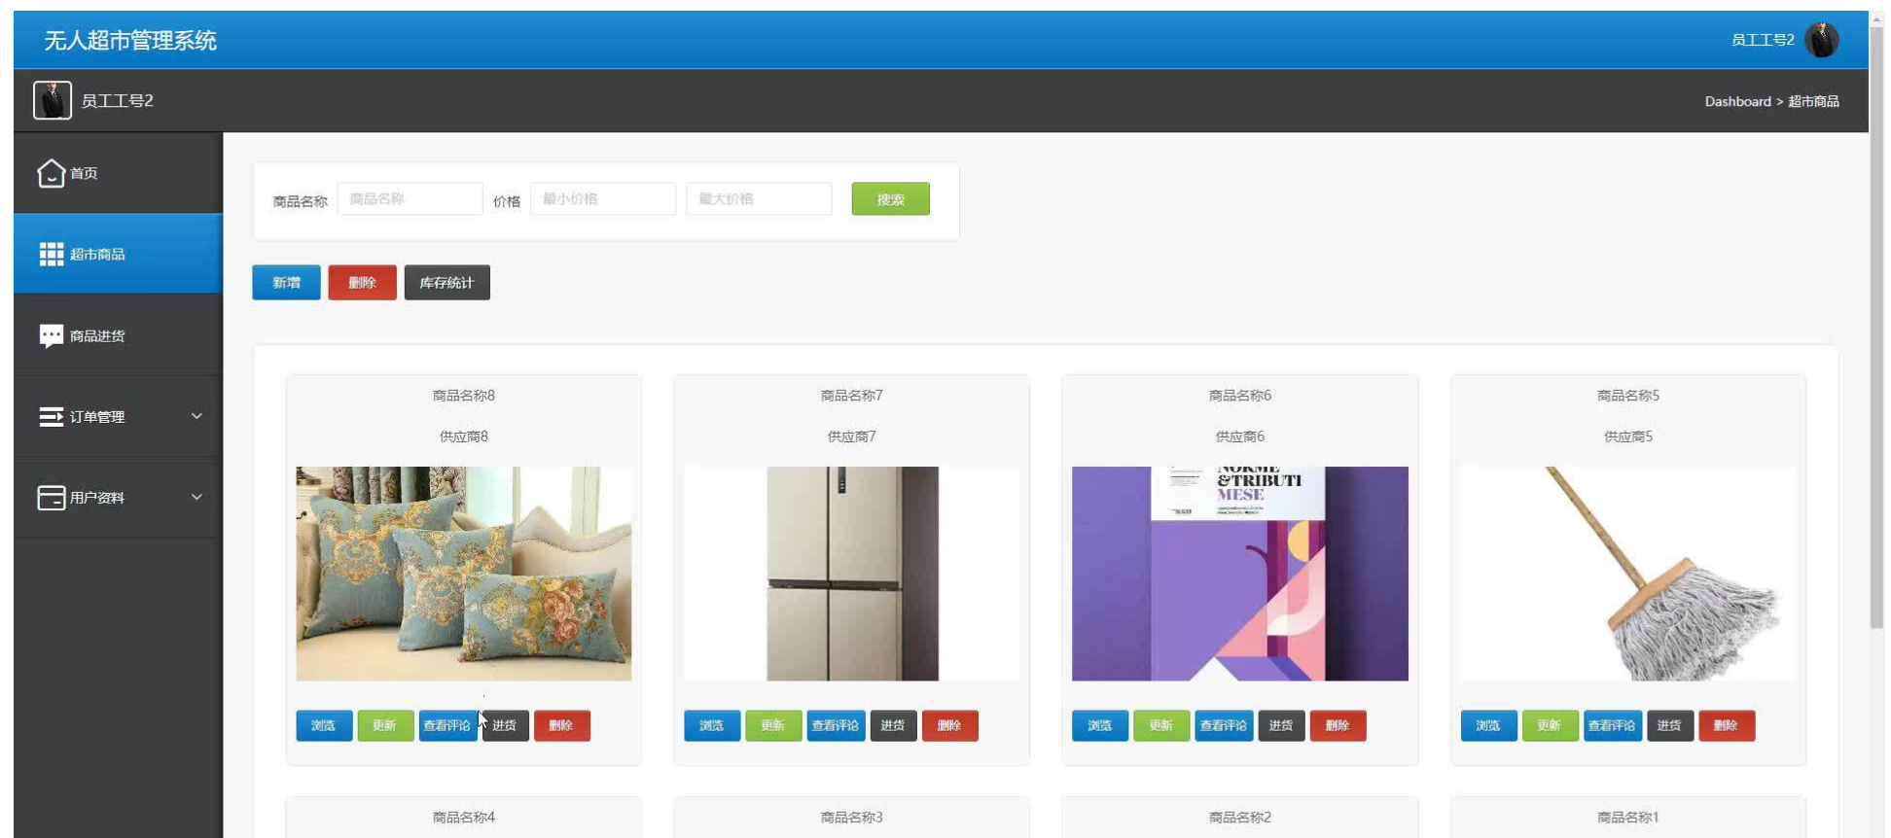Open 库存统计 stock statistics

[x=446, y=283]
